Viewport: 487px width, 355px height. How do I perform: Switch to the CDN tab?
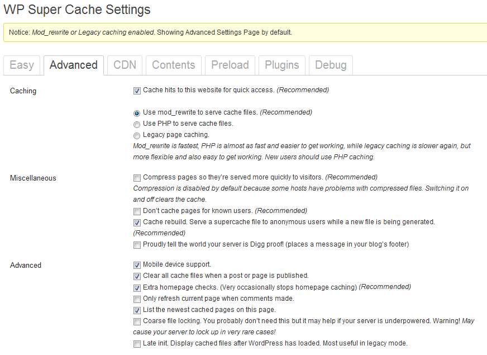point(125,65)
